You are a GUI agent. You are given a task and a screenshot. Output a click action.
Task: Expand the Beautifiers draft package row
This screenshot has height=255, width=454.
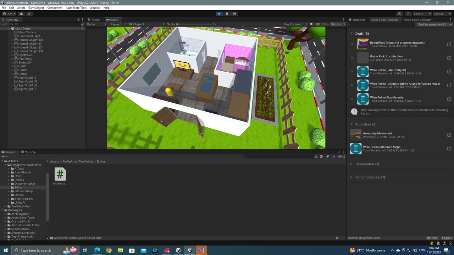(352, 44)
